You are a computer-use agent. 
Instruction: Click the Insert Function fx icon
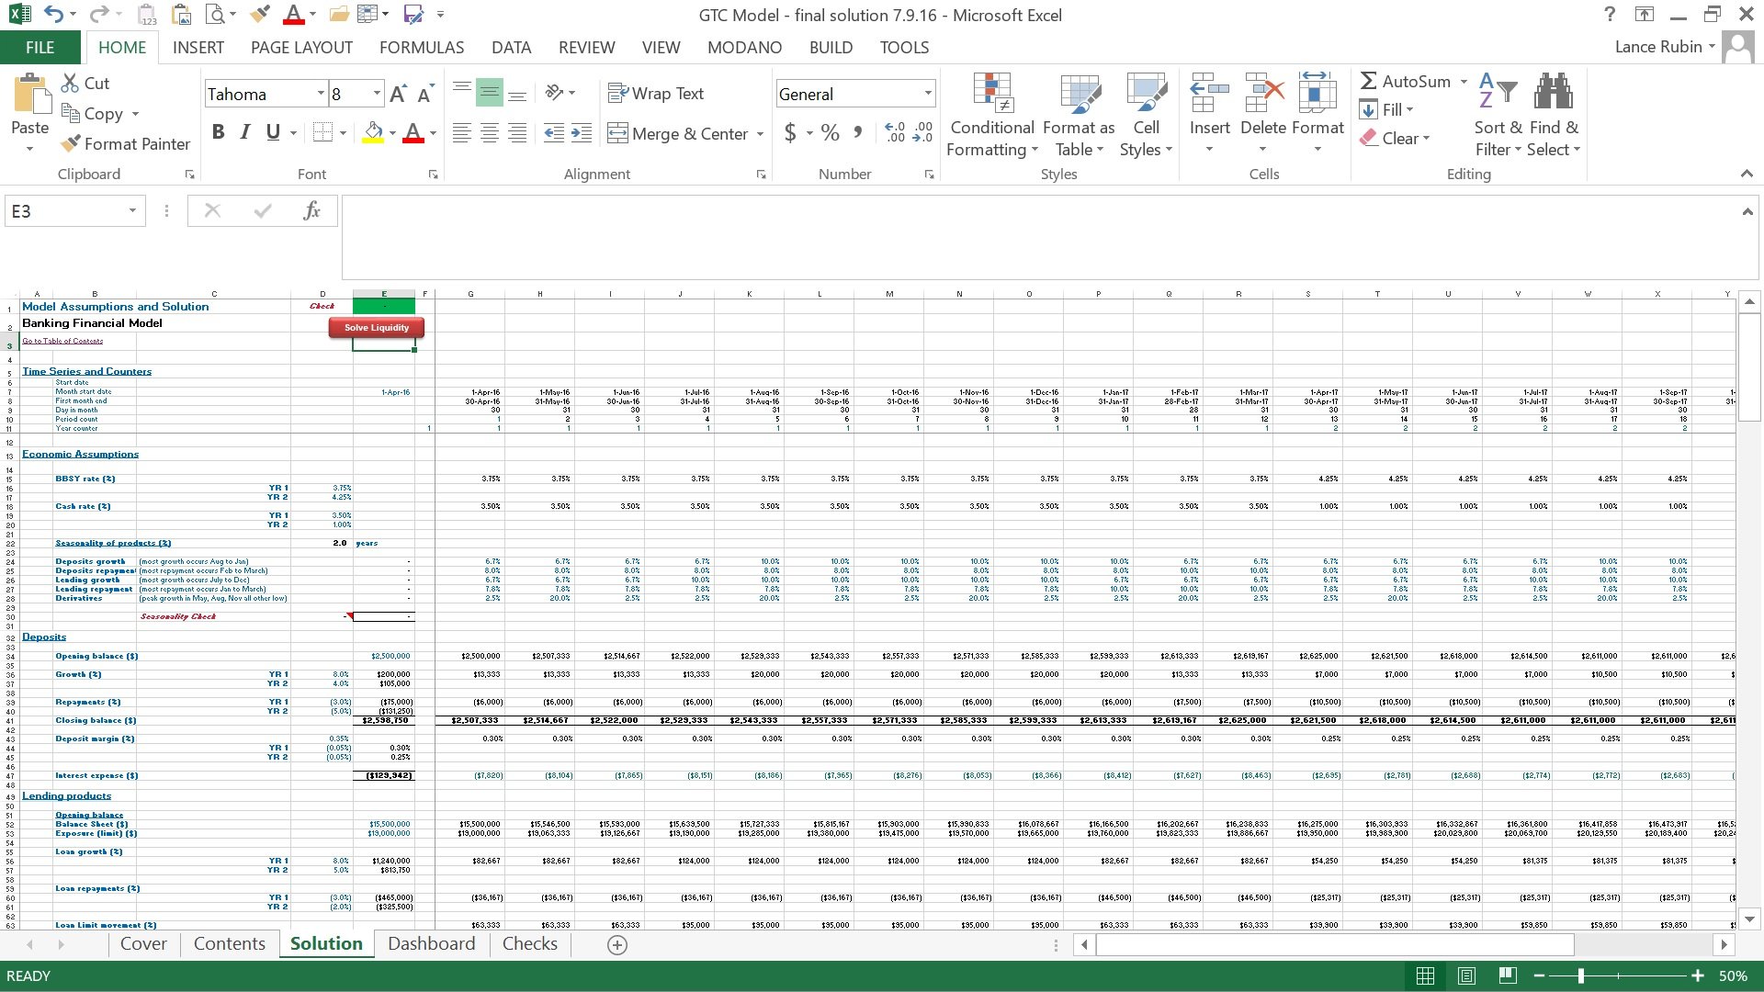coord(311,211)
